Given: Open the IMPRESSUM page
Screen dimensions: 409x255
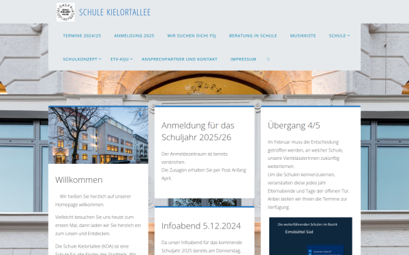Looking at the screenshot, I should point(243,59).
